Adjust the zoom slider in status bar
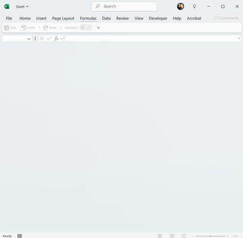 (210, 236)
